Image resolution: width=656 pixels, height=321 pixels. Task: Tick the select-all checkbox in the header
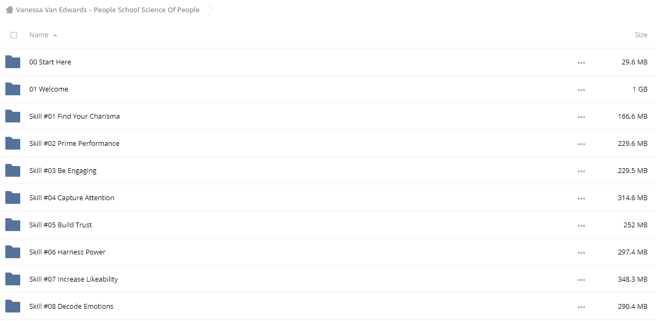point(14,35)
